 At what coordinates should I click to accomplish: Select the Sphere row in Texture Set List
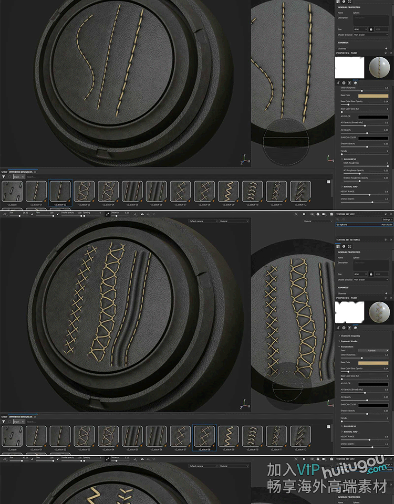tap(364, 225)
